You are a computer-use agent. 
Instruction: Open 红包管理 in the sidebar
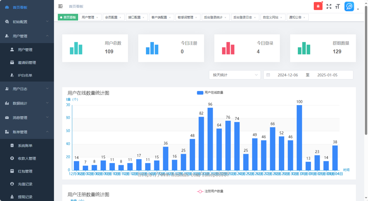pyautogui.click(x=27, y=171)
